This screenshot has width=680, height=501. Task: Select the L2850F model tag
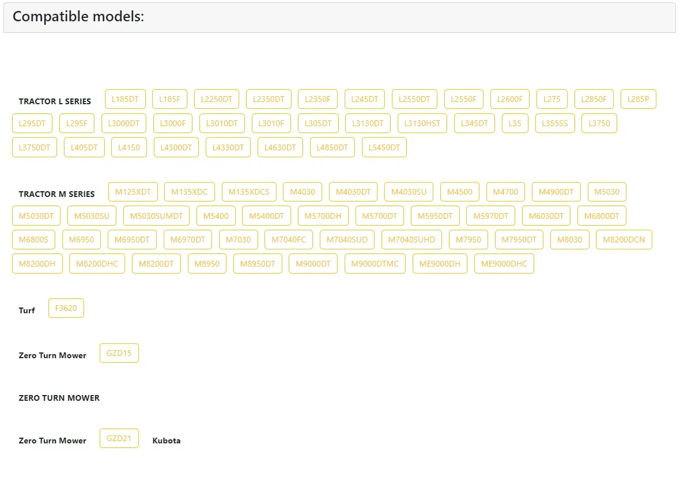594,99
